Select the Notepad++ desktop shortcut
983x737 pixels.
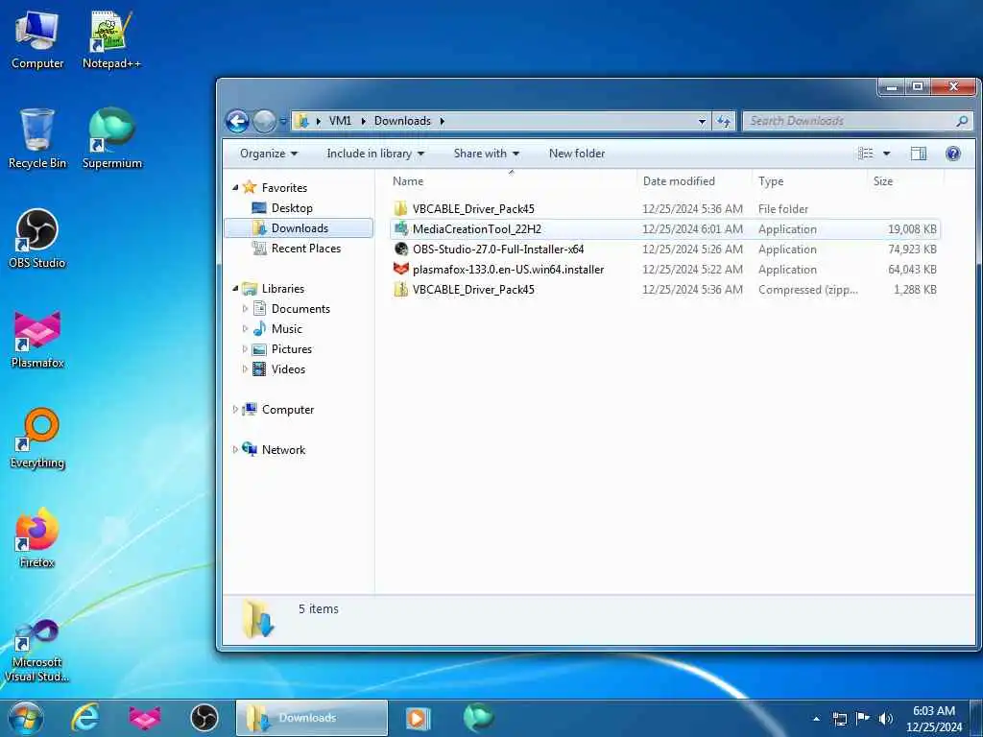[x=111, y=40]
